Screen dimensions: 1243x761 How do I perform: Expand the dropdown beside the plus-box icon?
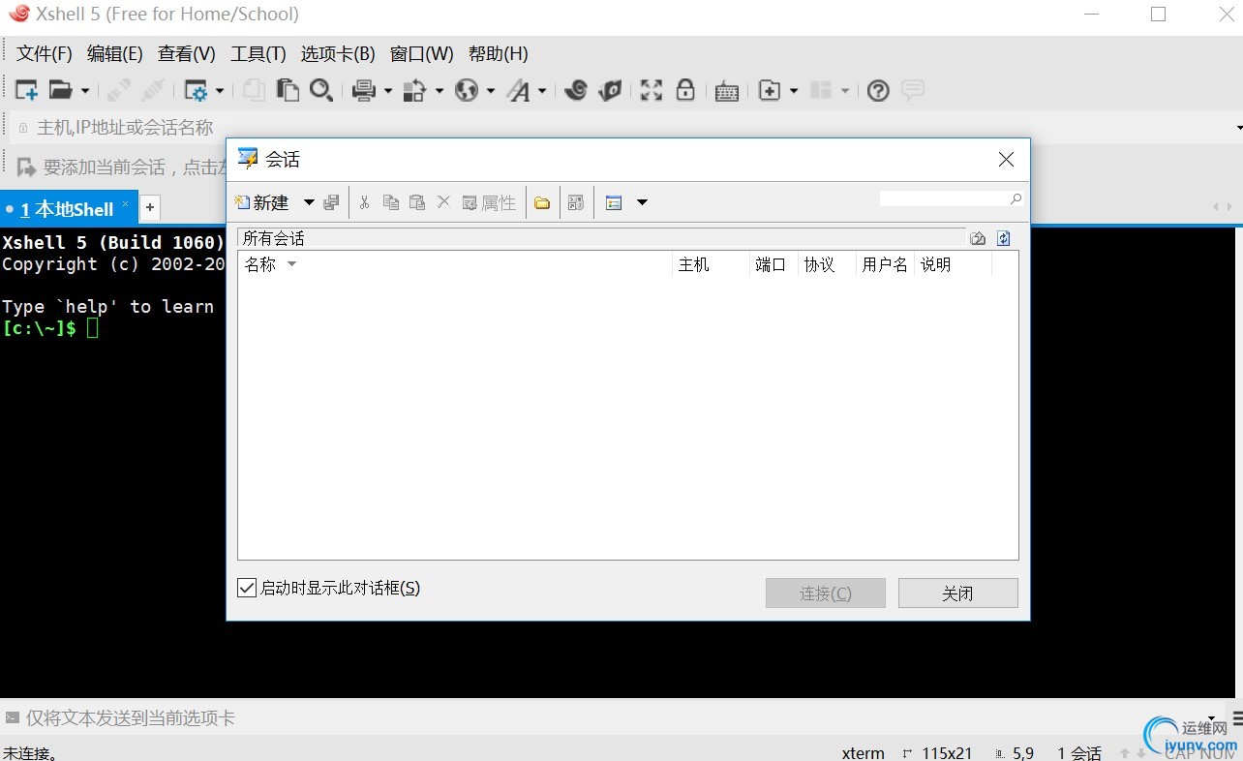tap(794, 91)
